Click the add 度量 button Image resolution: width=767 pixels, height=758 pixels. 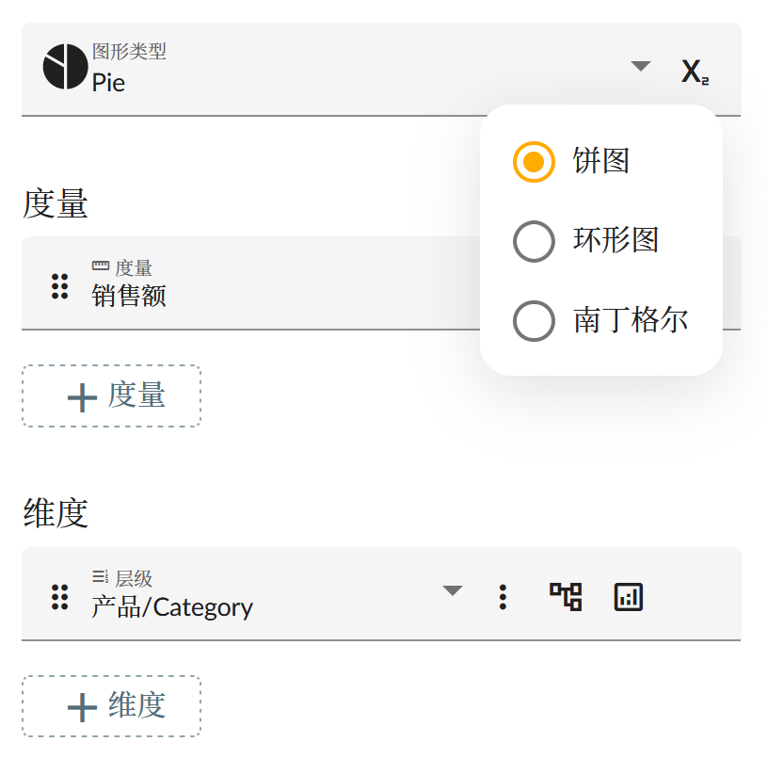tap(111, 396)
